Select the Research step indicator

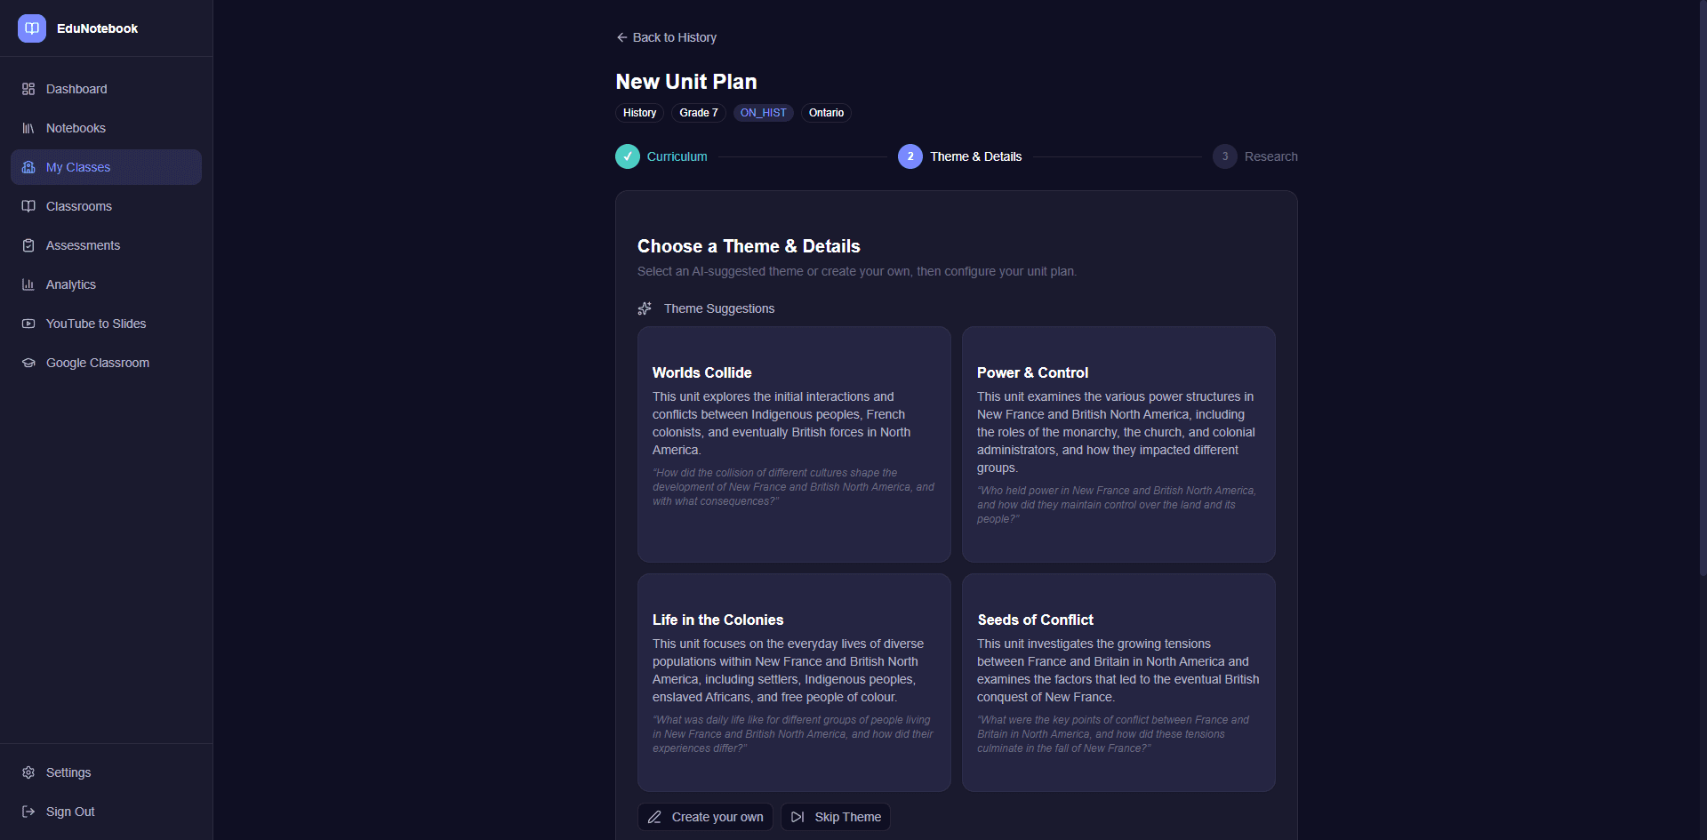point(1224,156)
